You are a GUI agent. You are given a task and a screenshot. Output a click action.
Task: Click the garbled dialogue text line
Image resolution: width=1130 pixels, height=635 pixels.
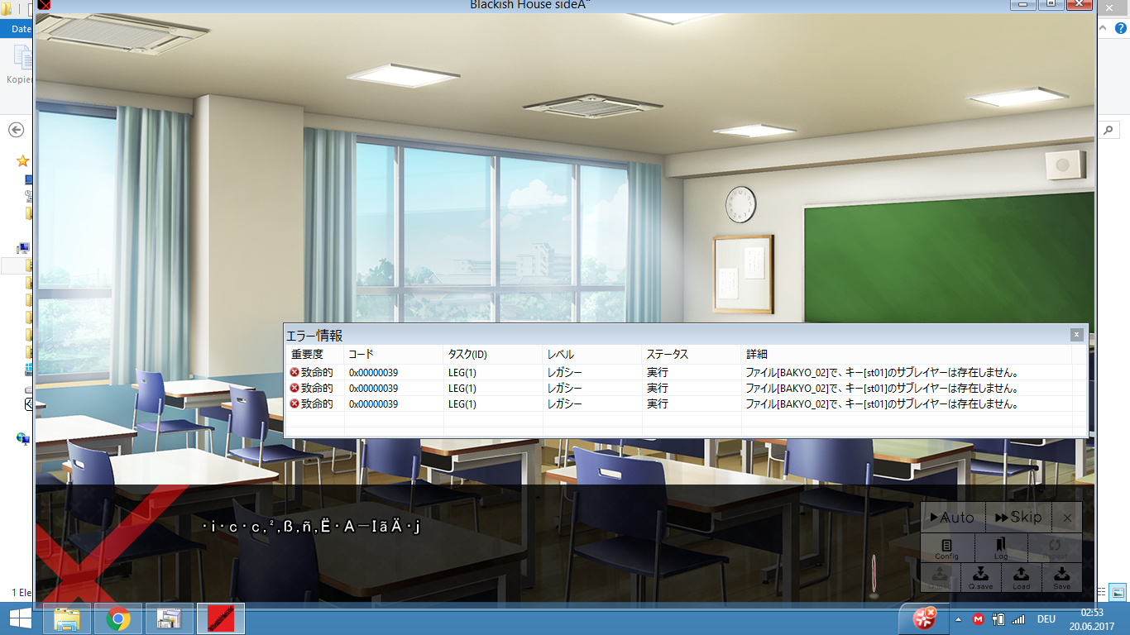[312, 526]
